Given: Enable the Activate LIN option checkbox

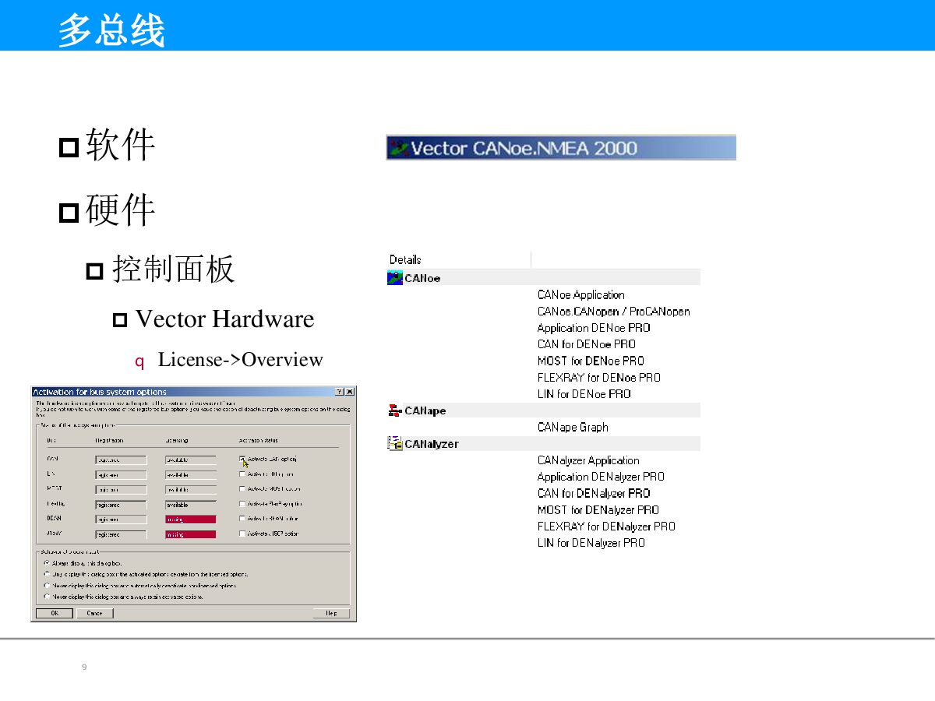Looking at the screenshot, I should coord(242,474).
